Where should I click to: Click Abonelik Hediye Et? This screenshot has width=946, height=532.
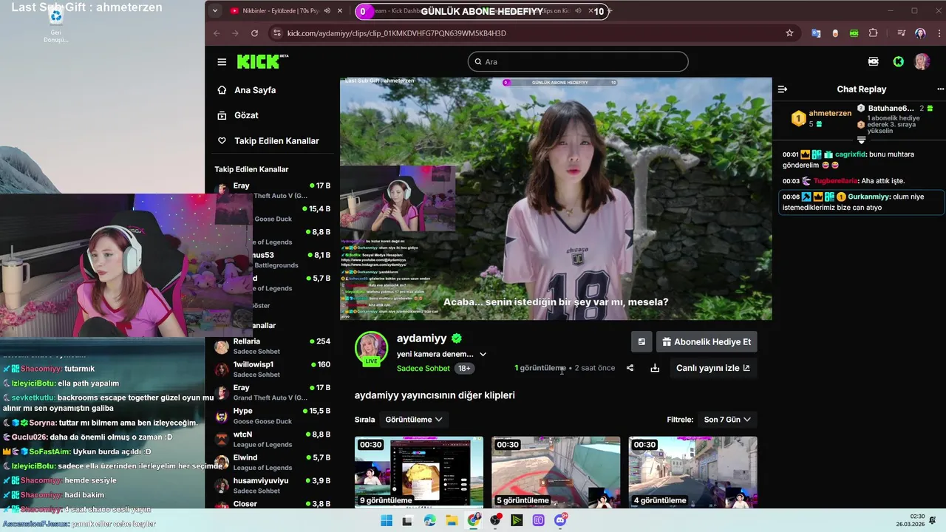click(x=707, y=342)
